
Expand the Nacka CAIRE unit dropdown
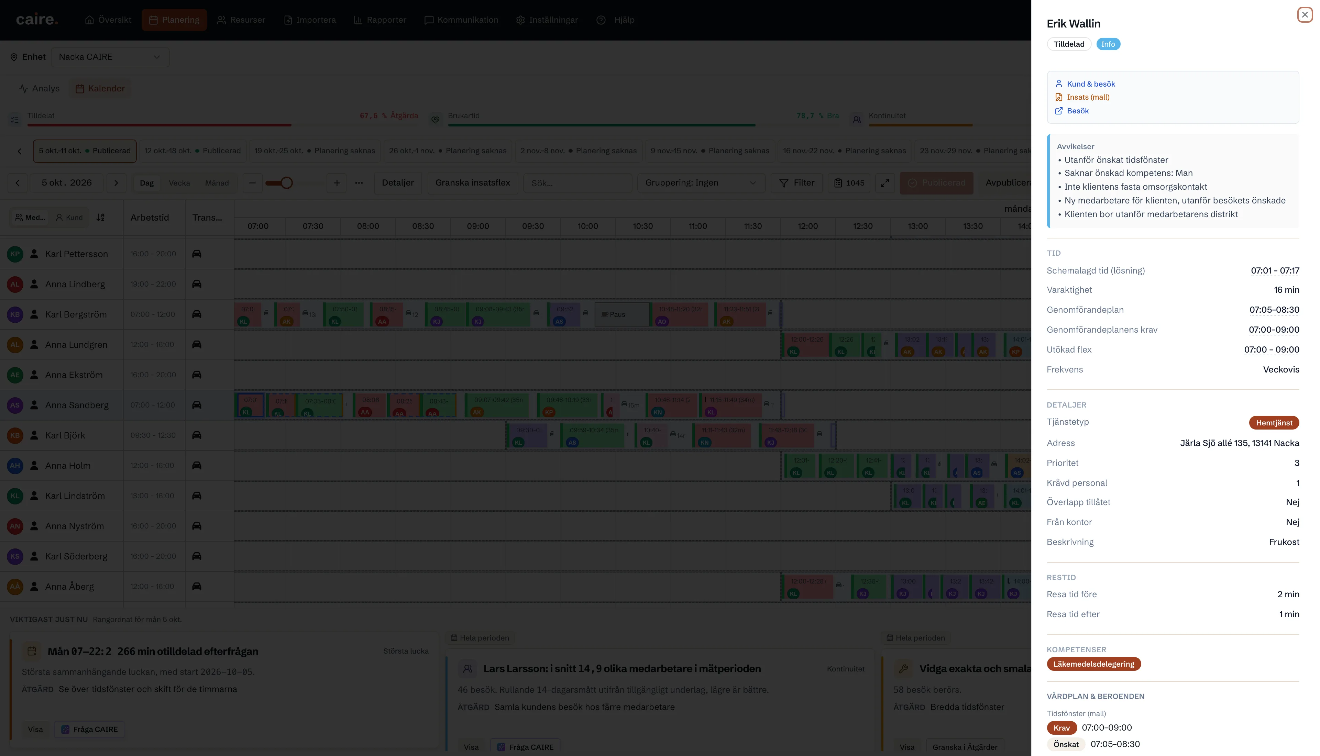[110, 57]
